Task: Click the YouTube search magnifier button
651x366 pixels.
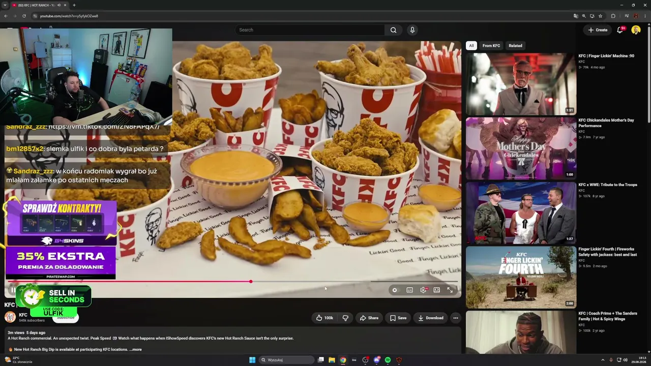Action: point(393,30)
